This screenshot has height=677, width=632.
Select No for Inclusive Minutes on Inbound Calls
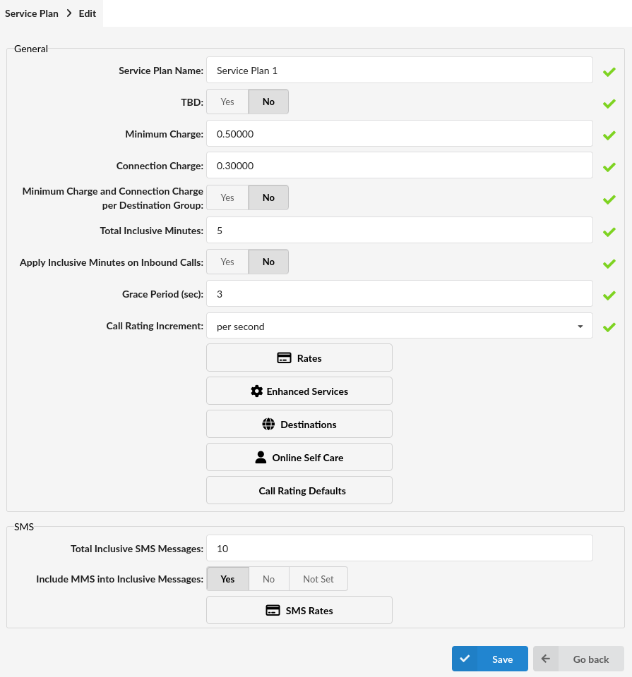click(268, 262)
